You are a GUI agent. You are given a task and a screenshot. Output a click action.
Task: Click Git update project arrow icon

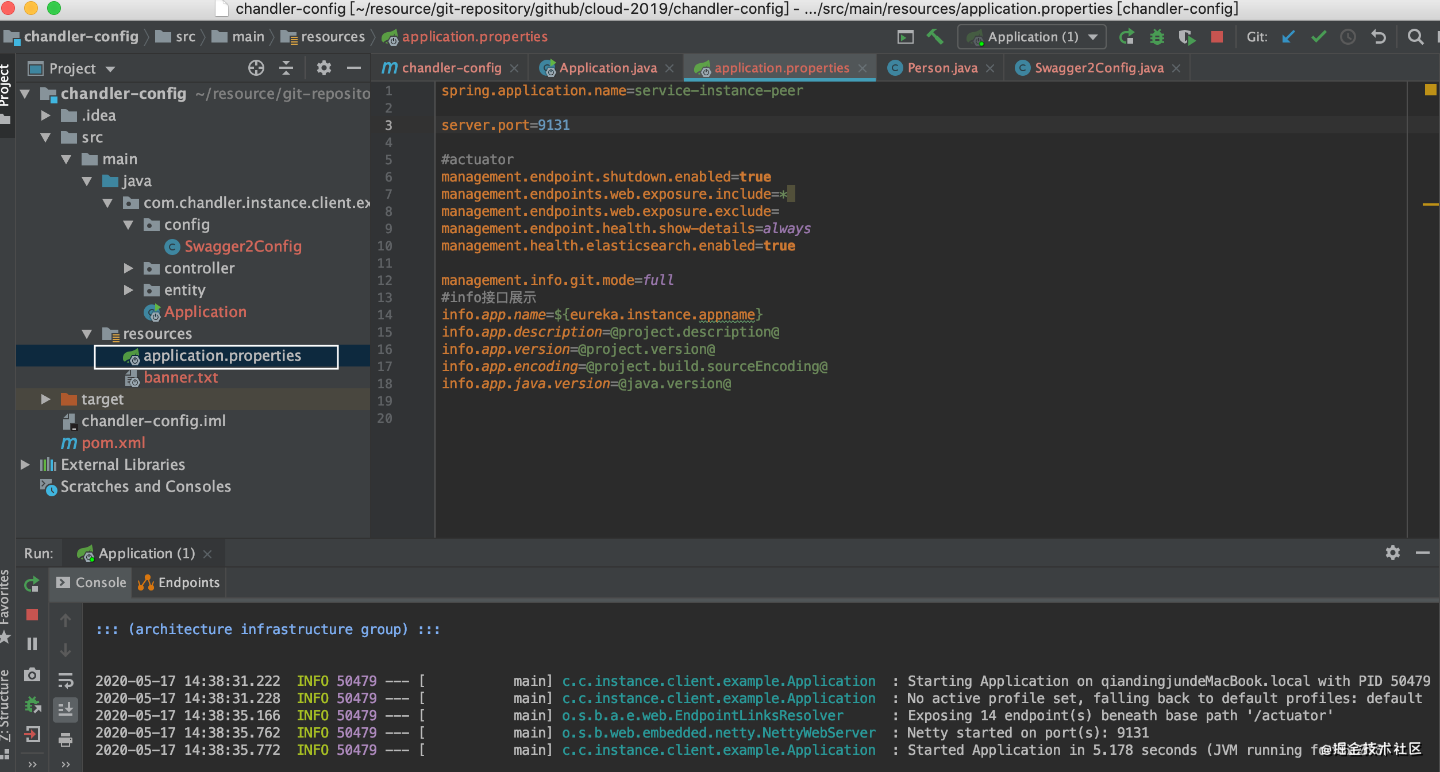[x=1288, y=37]
